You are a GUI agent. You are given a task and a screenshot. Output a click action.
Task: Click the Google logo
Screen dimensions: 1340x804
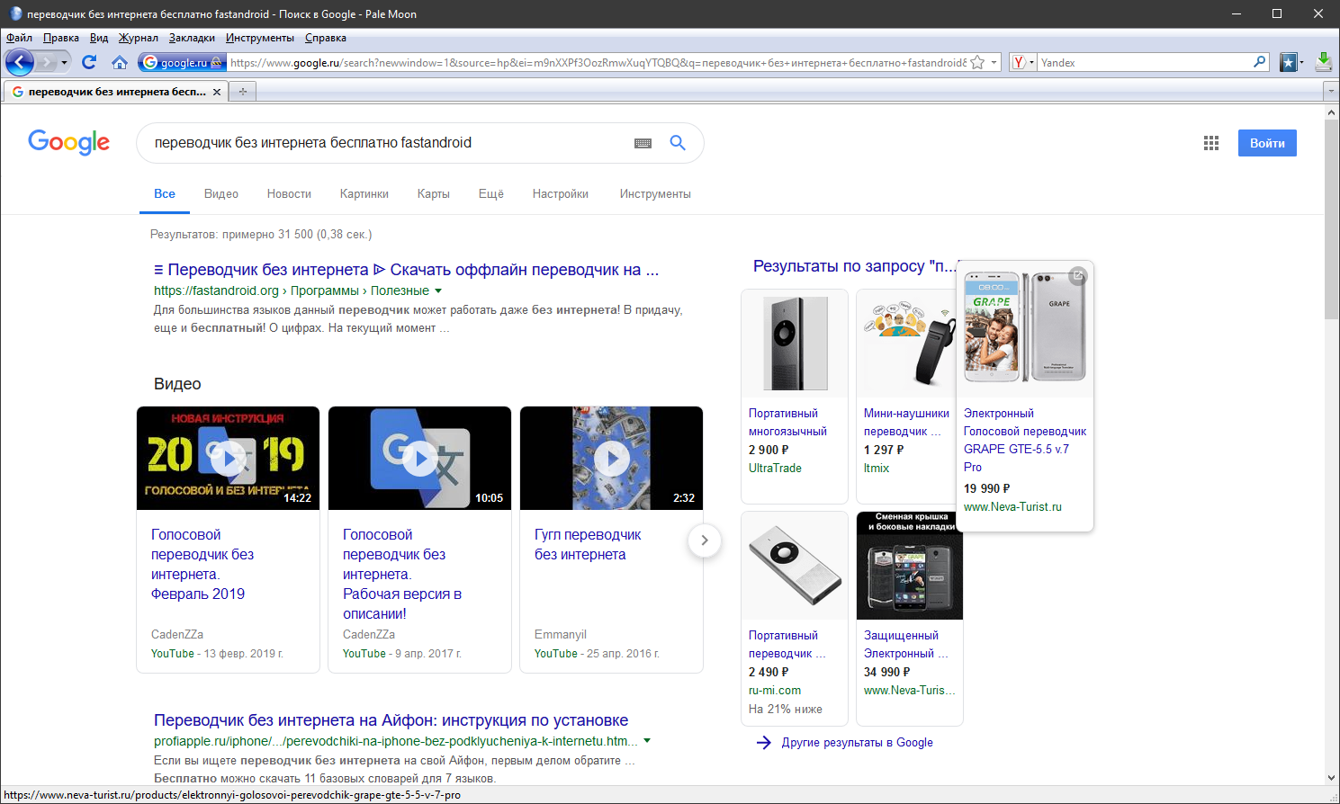tap(69, 142)
